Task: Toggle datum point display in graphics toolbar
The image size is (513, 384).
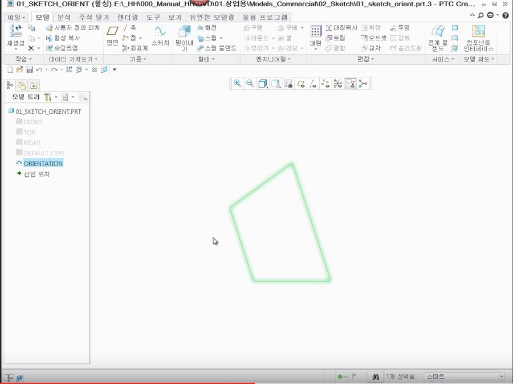Action: (325, 84)
